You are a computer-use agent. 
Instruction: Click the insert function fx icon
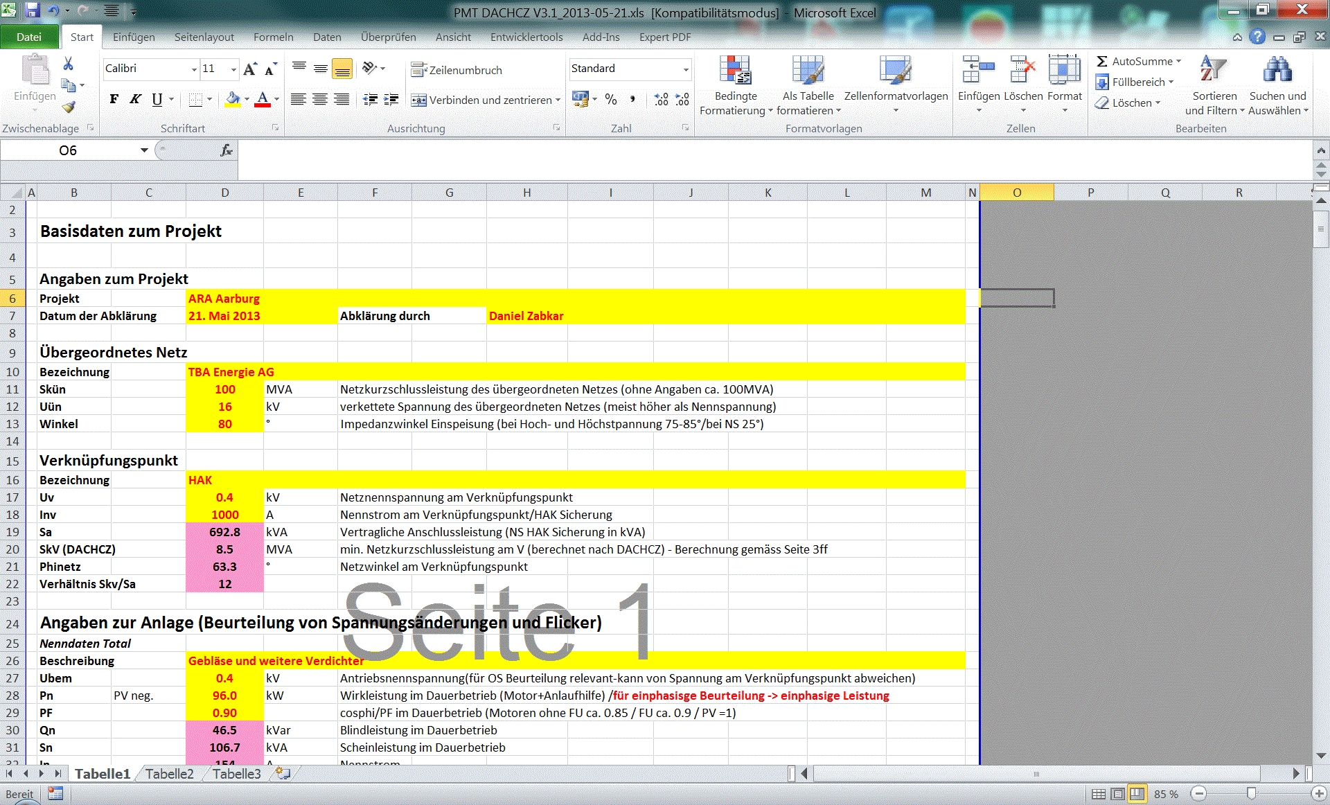point(226,150)
